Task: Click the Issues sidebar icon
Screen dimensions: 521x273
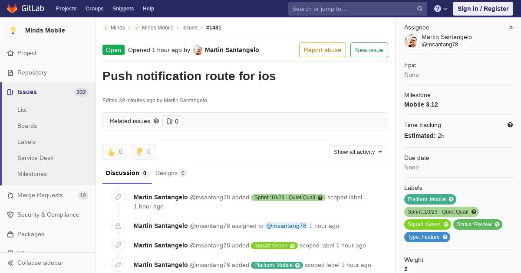Action: click(10, 92)
